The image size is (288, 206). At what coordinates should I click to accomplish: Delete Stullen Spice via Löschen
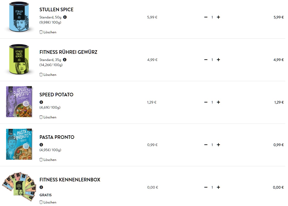point(48,32)
